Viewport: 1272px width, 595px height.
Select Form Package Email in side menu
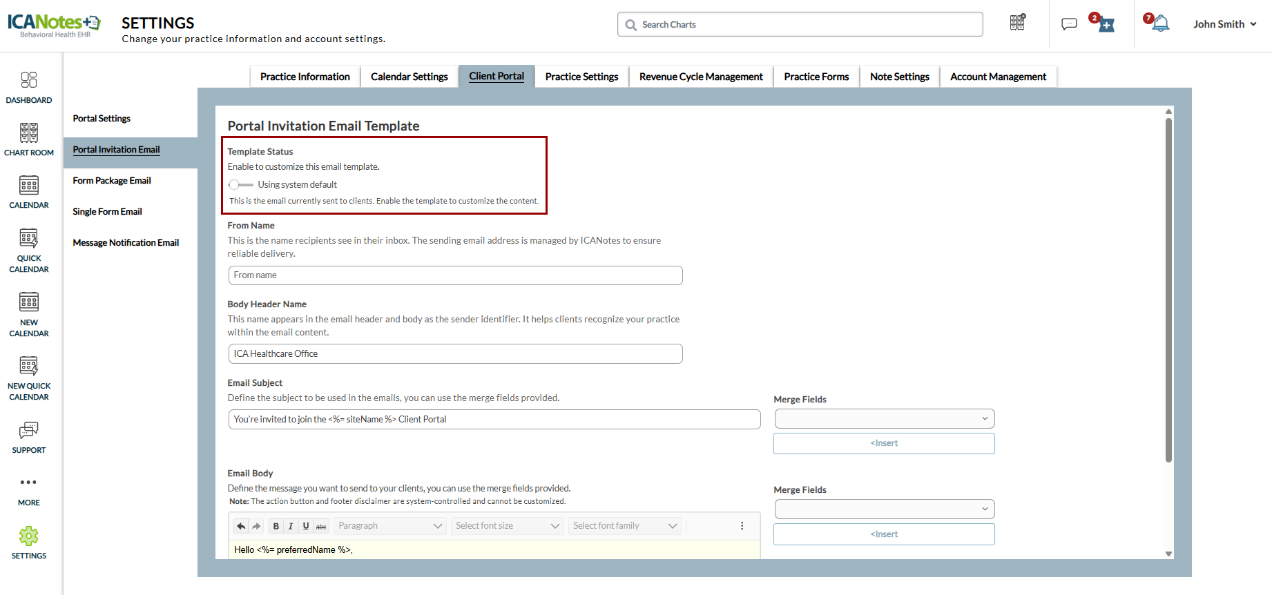click(x=112, y=181)
